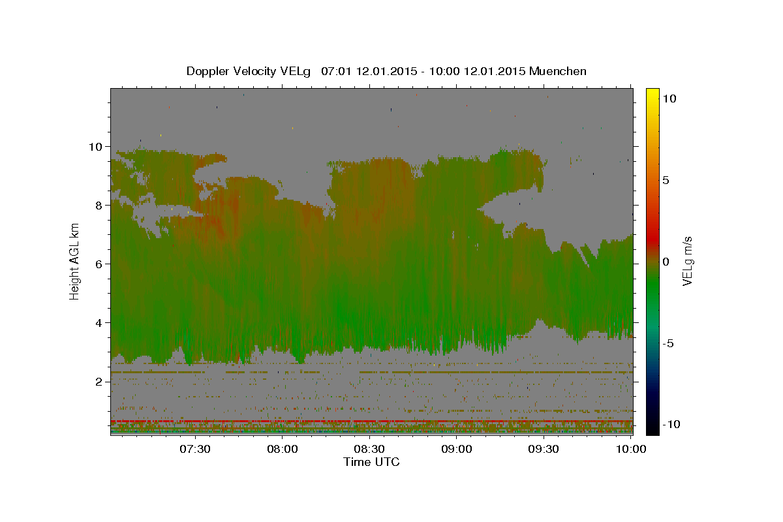
Task: Click the 09:30 time tick label
Action: 544,450
